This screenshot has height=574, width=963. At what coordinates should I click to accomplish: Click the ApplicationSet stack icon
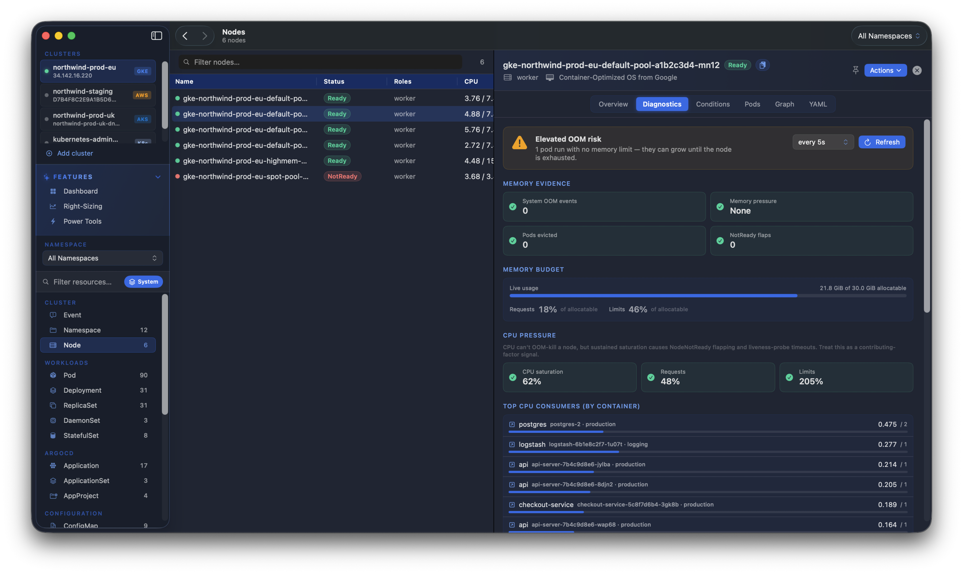tap(53, 480)
